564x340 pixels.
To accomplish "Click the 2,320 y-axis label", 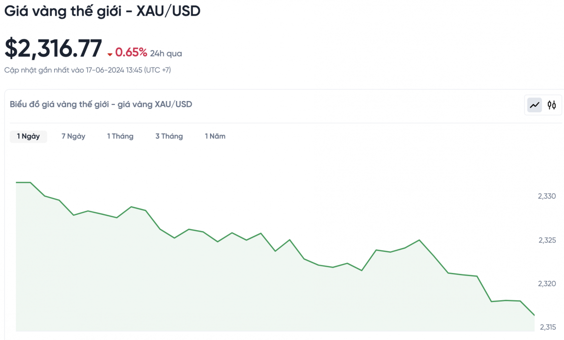I will pos(547,283).
